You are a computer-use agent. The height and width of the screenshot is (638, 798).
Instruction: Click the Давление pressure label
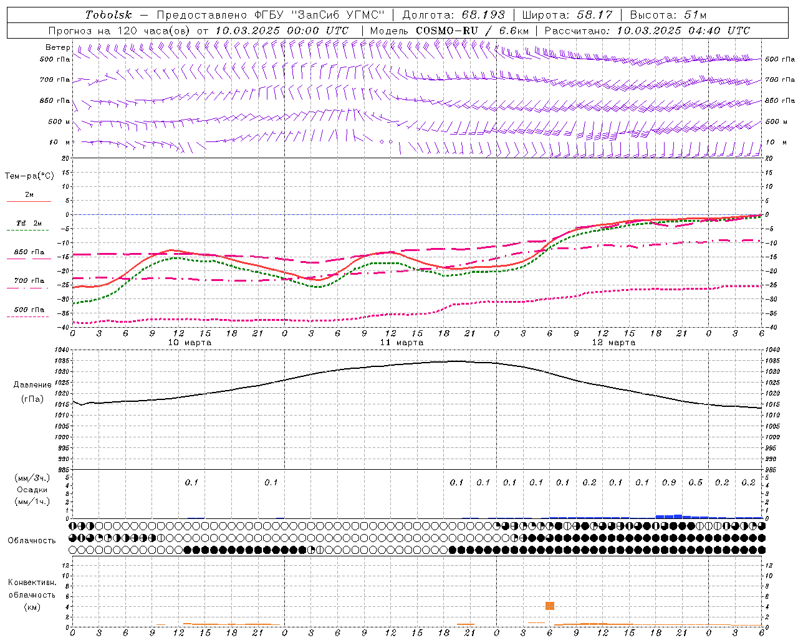(x=32, y=385)
